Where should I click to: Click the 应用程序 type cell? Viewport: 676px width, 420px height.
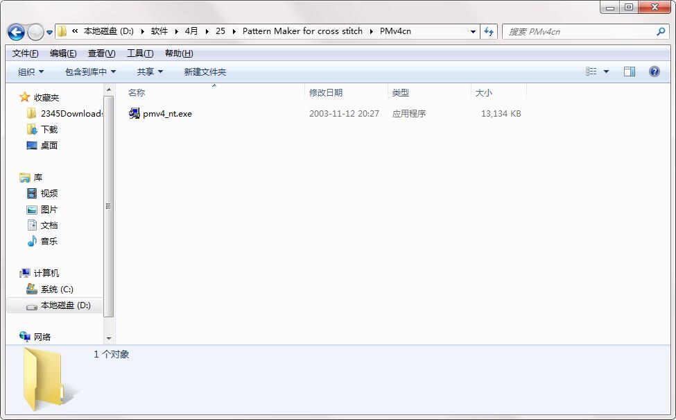(x=408, y=114)
